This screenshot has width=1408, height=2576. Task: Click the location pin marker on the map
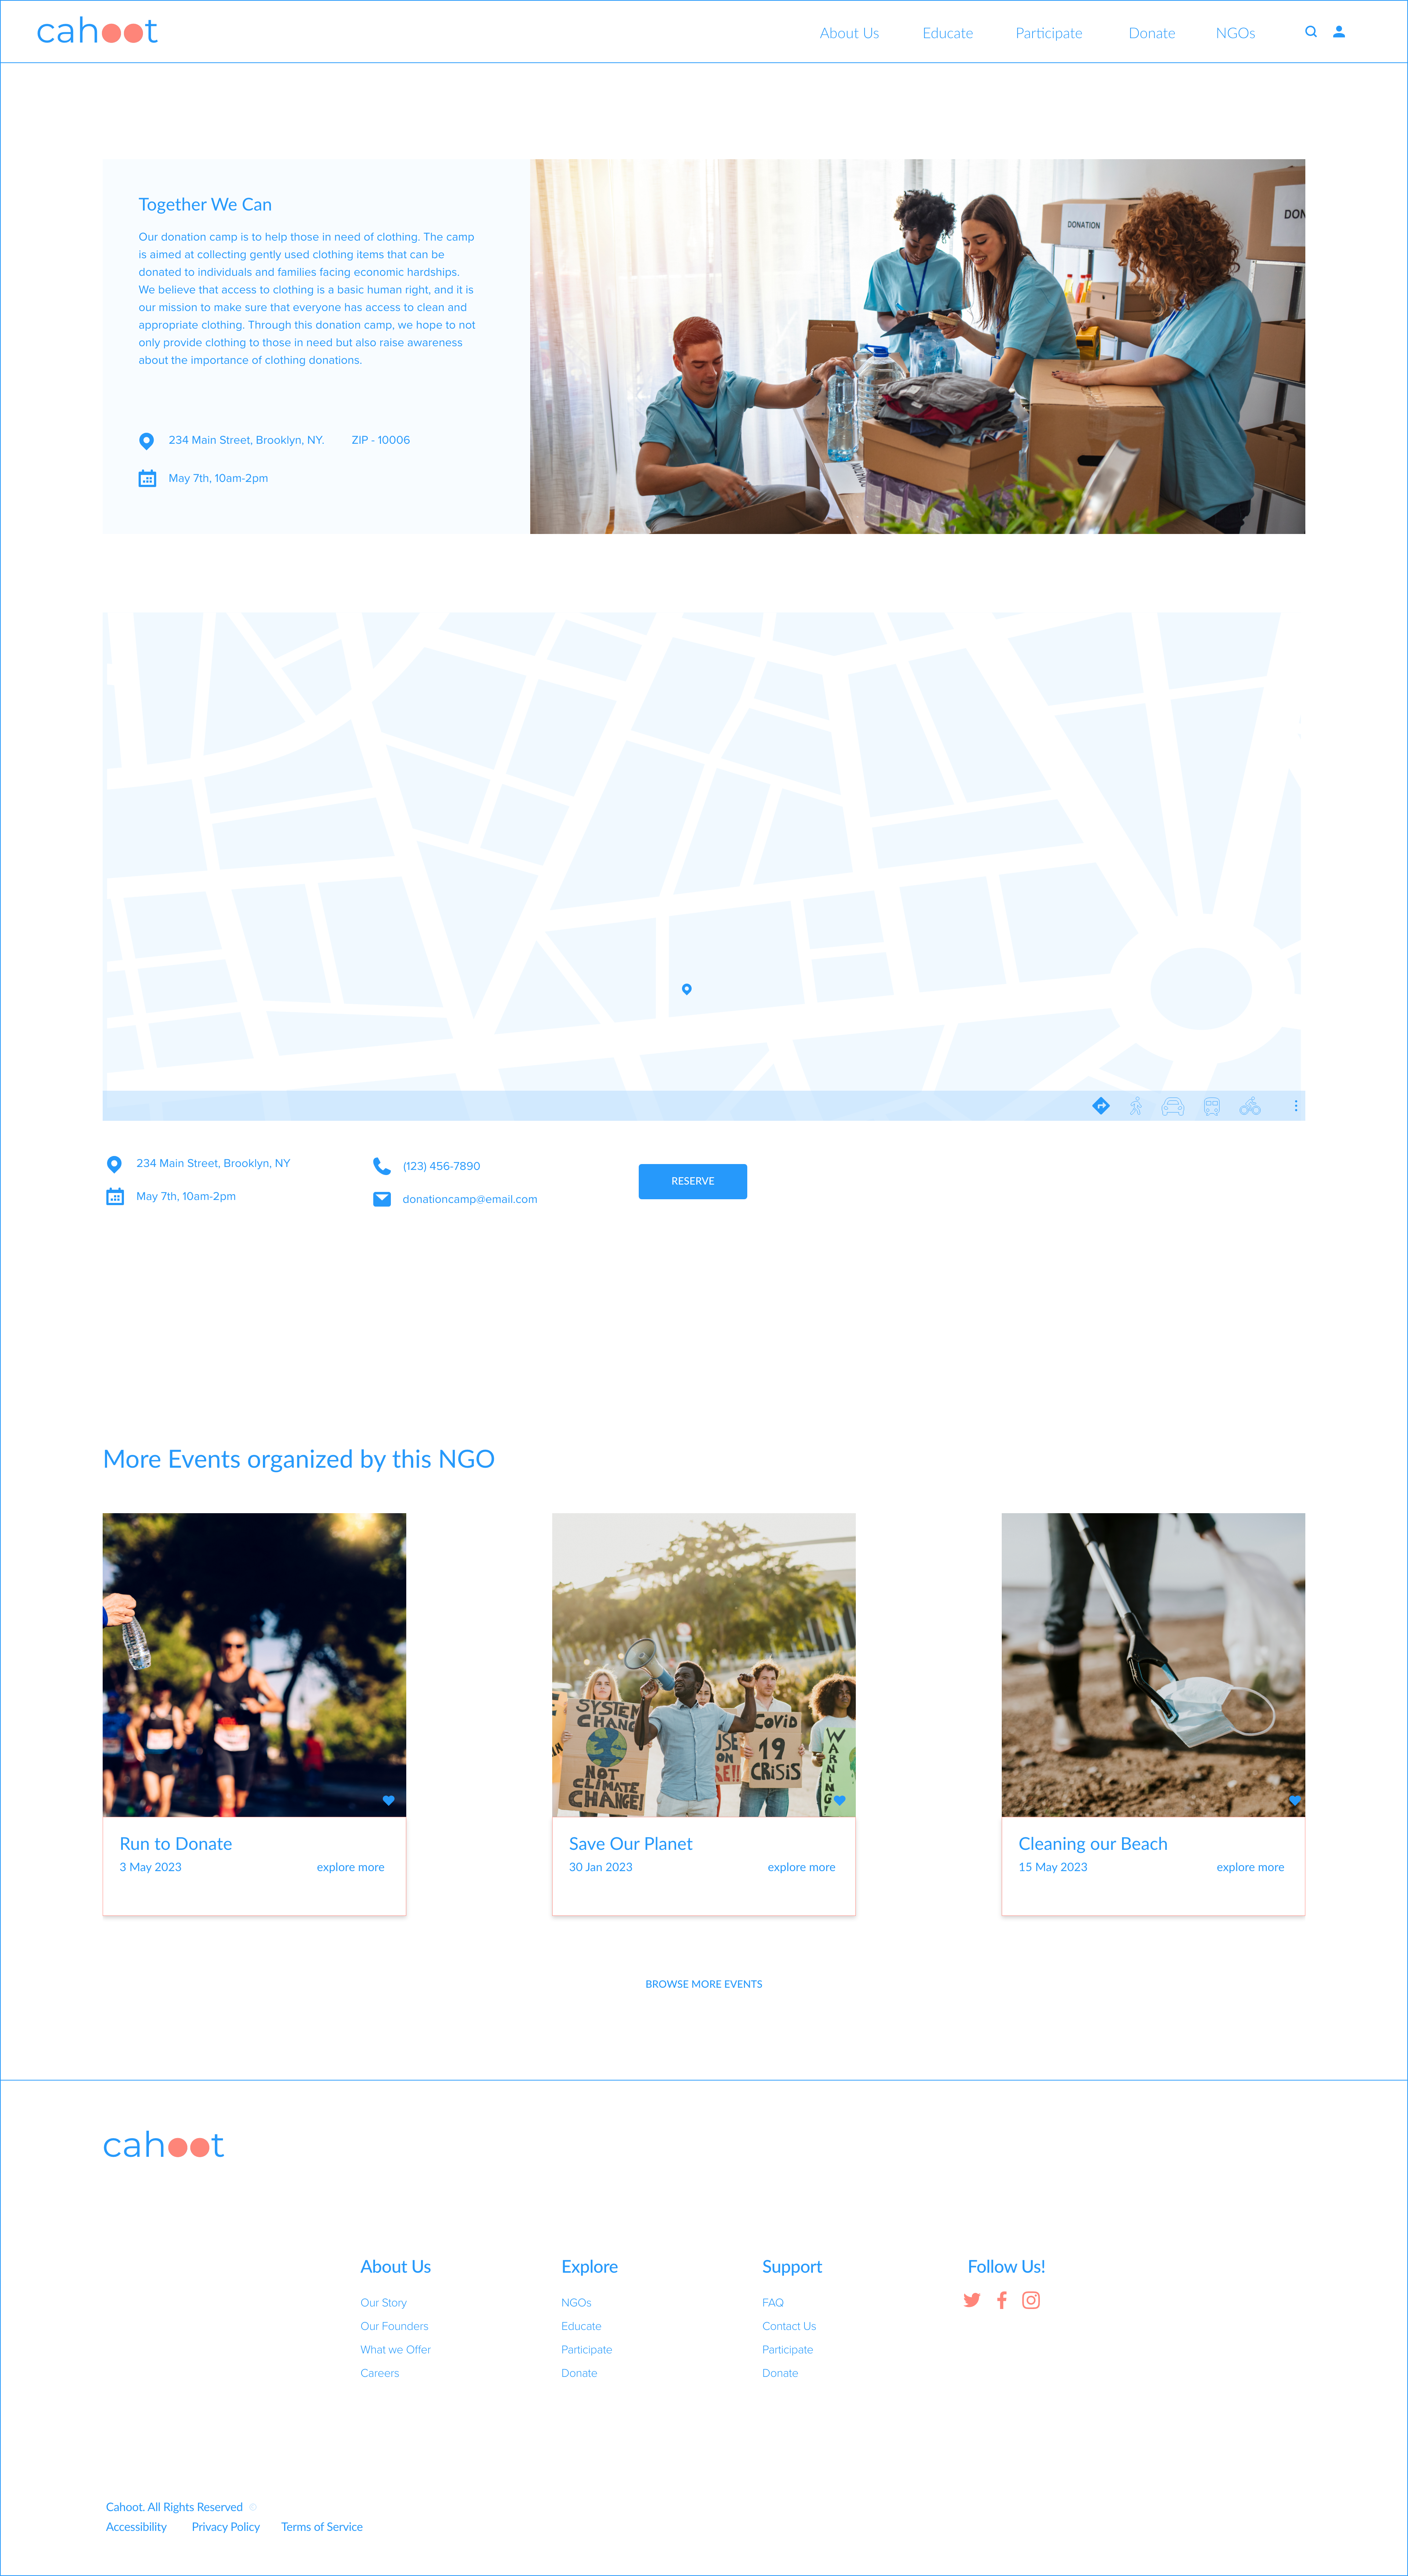point(687,989)
